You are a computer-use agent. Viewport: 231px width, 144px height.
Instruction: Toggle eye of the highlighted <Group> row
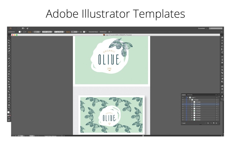point(183,104)
